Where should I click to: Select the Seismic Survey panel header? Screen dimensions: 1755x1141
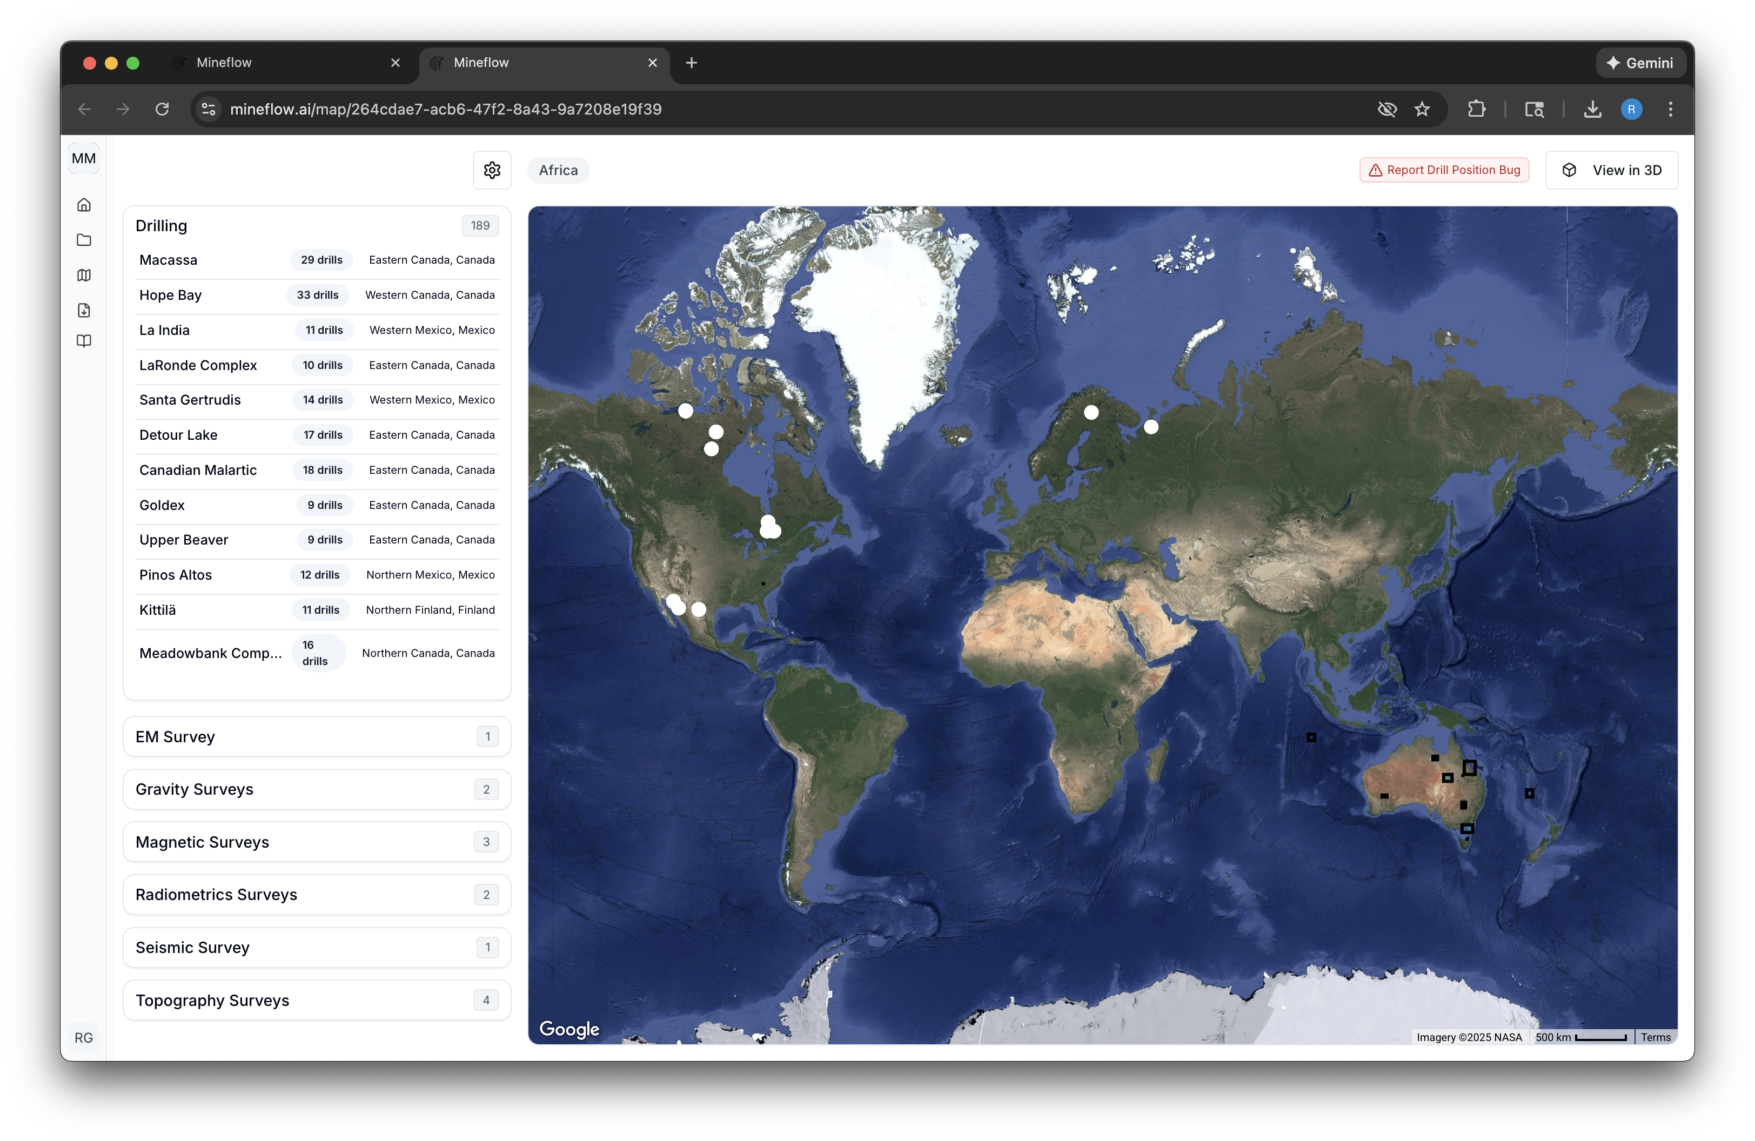[x=316, y=947]
